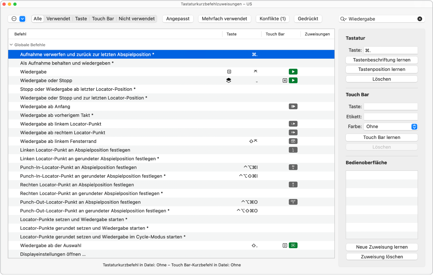Click Touch Bar icon for Wiedergabe ab linkem Fensterrand
The height and width of the screenshot is (275, 433).
[x=293, y=141]
